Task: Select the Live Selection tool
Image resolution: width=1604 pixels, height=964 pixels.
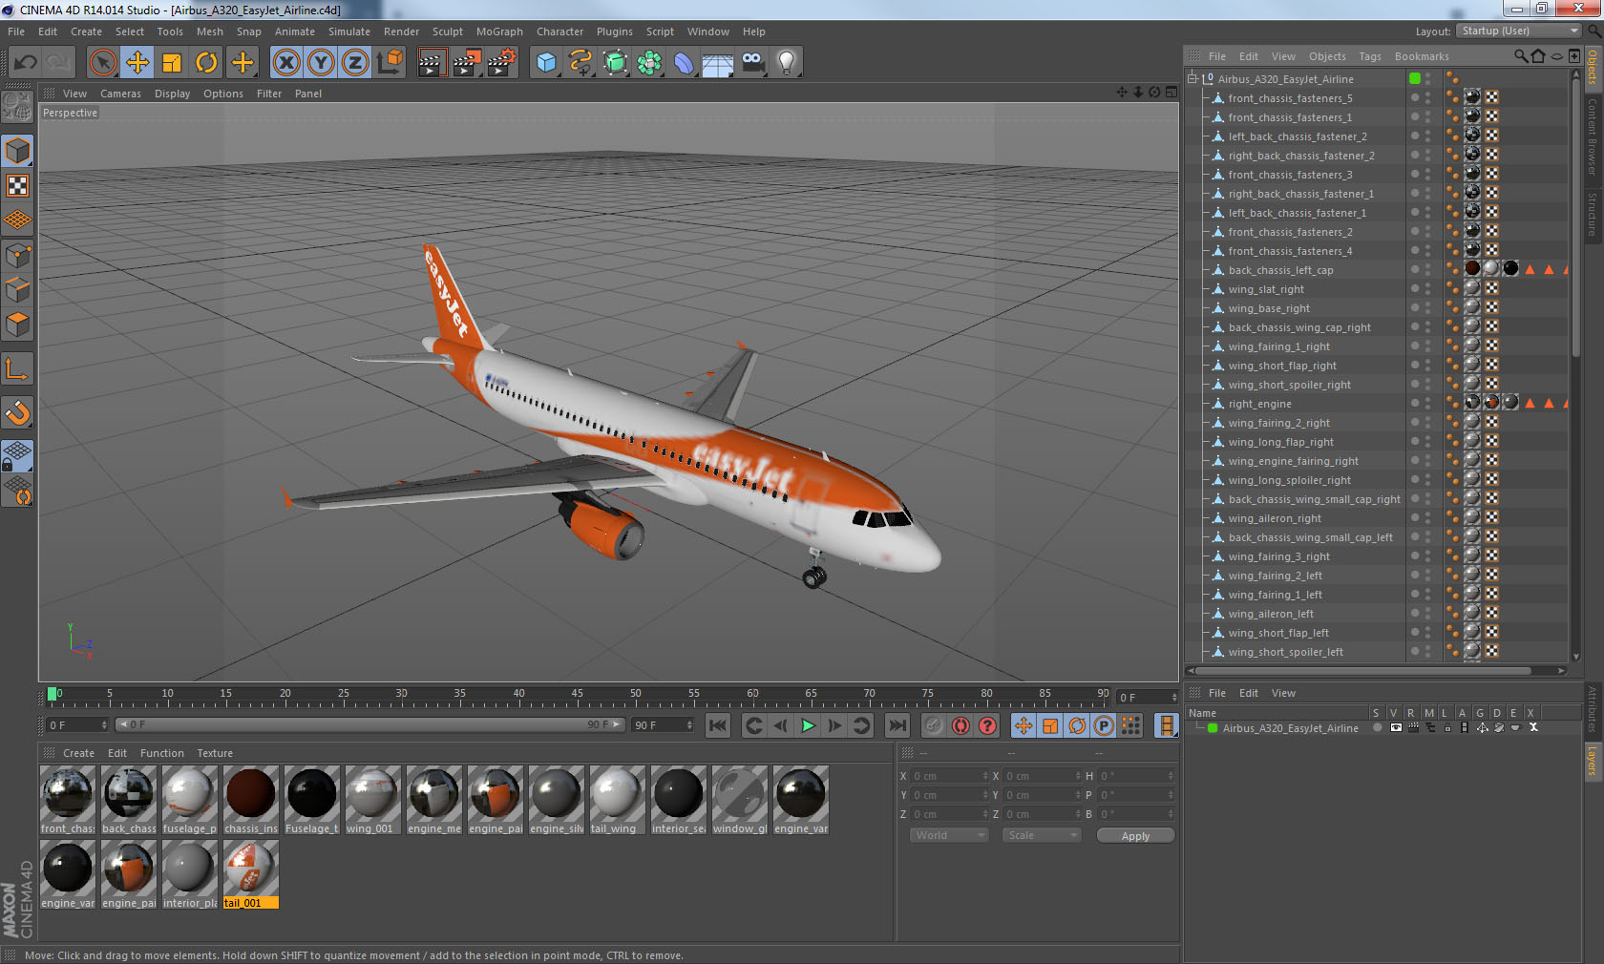Action: tap(102, 63)
